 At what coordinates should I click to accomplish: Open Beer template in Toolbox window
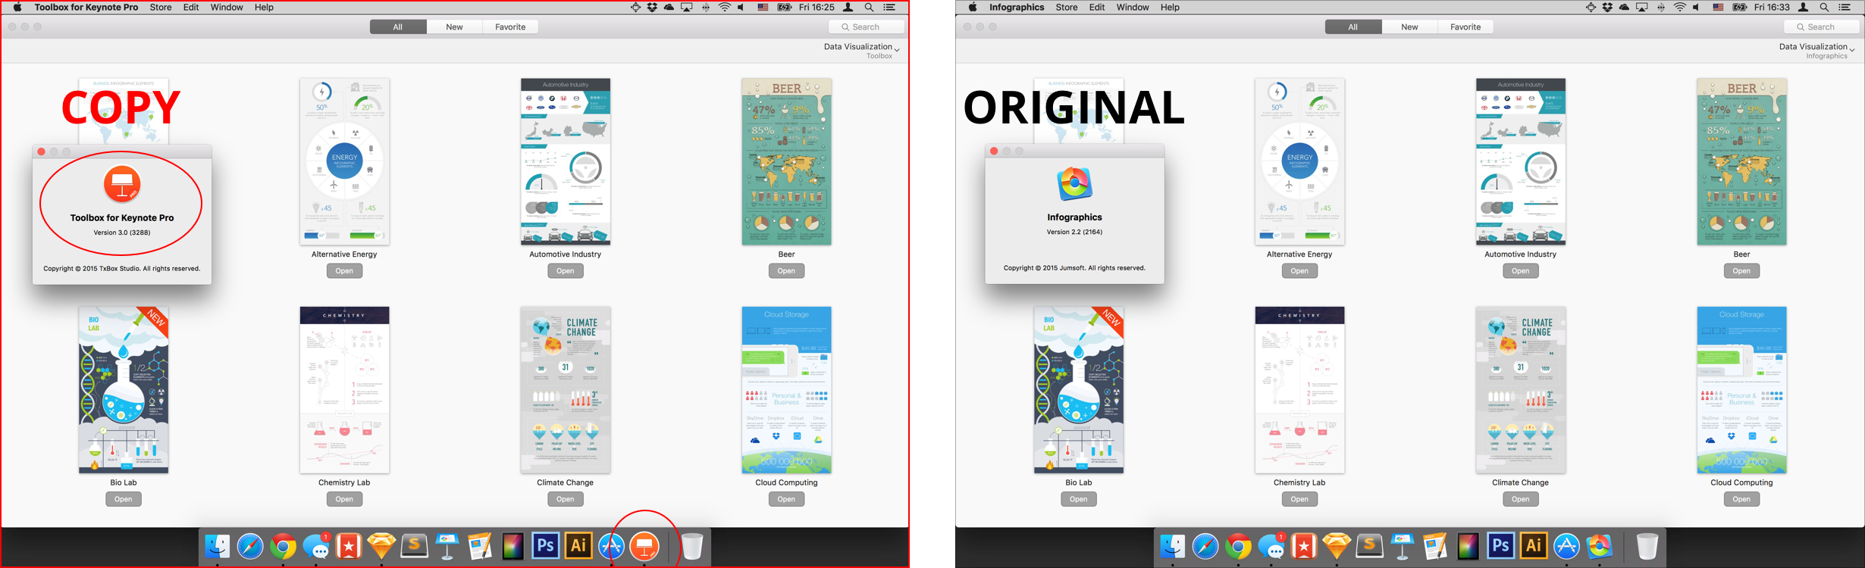[x=786, y=271]
